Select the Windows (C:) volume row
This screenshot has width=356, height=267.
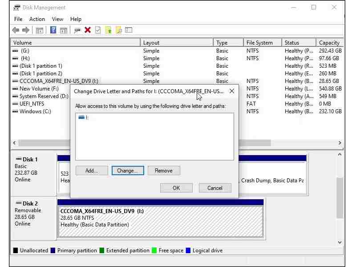coord(36,111)
